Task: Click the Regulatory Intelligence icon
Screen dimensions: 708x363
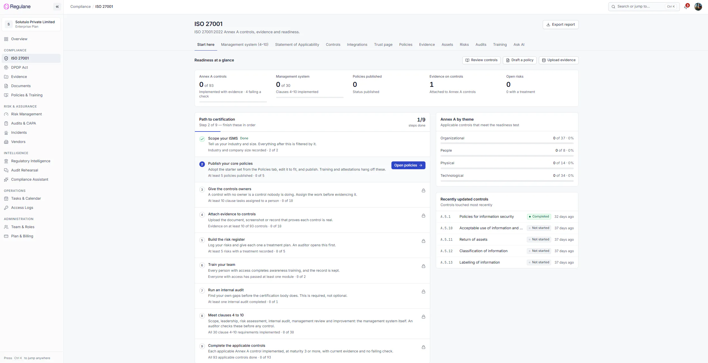Action: point(6,161)
